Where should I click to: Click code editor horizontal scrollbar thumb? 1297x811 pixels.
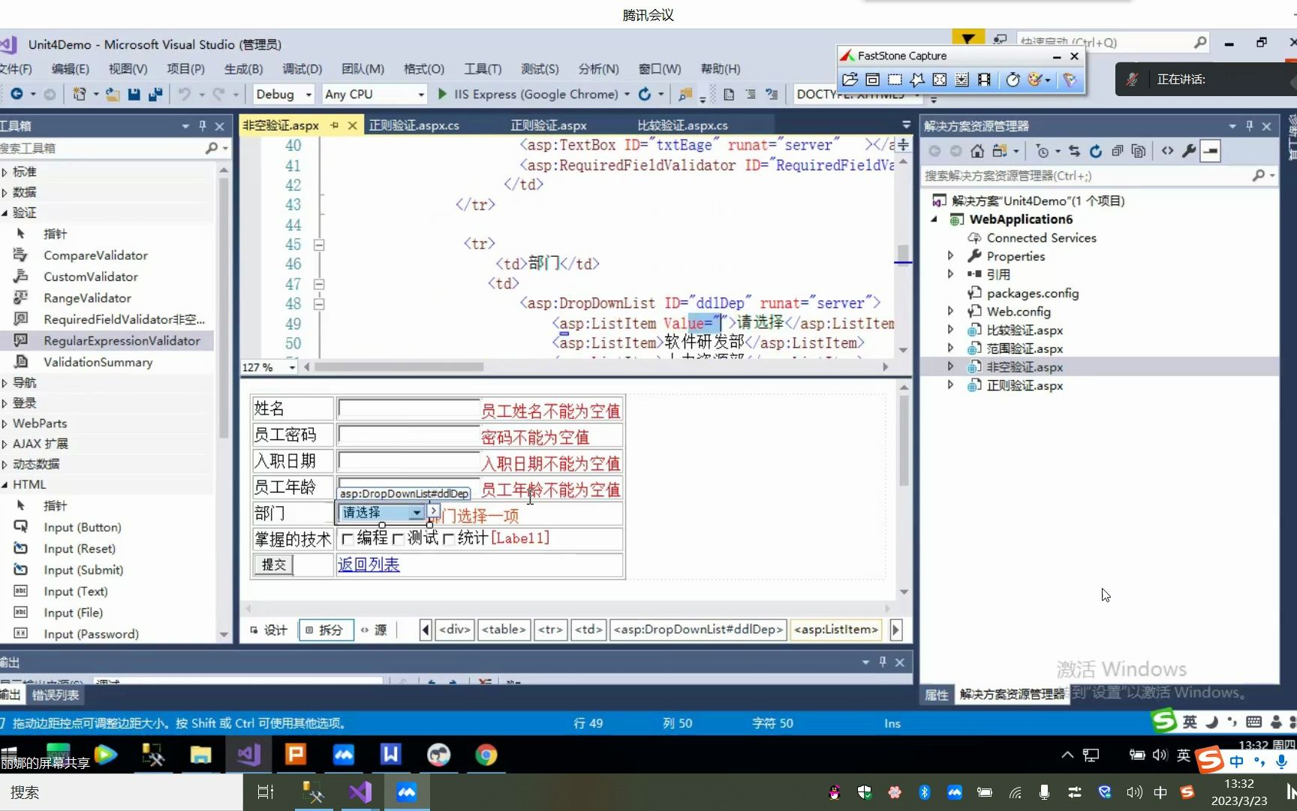pyautogui.click(x=399, y=367)
